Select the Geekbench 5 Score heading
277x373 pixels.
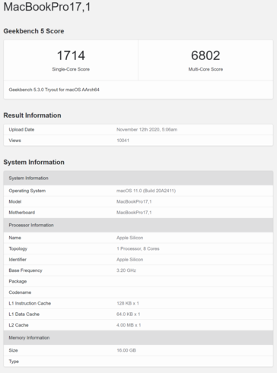[33, 31]
